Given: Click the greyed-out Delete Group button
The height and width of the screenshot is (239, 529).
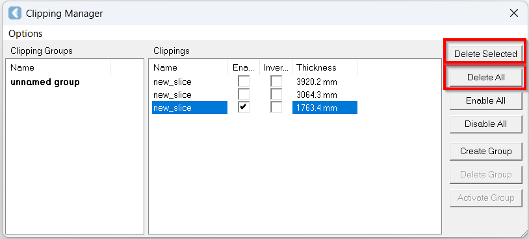Looking at the screenshot, I should [x=485, y=174].
